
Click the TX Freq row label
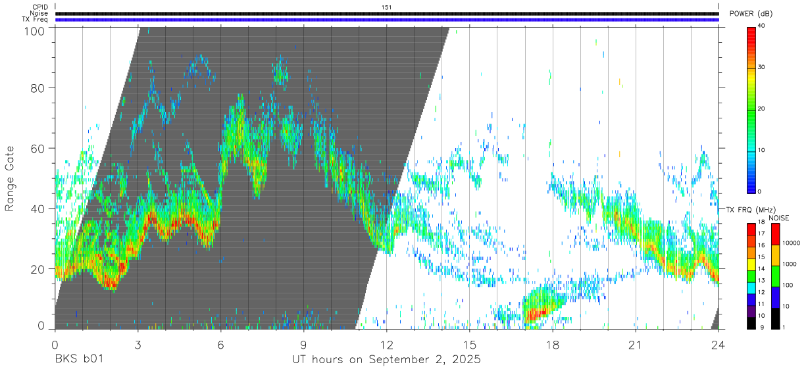coord(36,19)
